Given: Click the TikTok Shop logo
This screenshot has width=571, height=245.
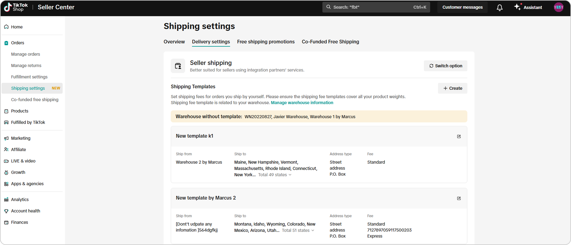Looking at the screenshot, I should pyautogui.click(x=16, y=7).
